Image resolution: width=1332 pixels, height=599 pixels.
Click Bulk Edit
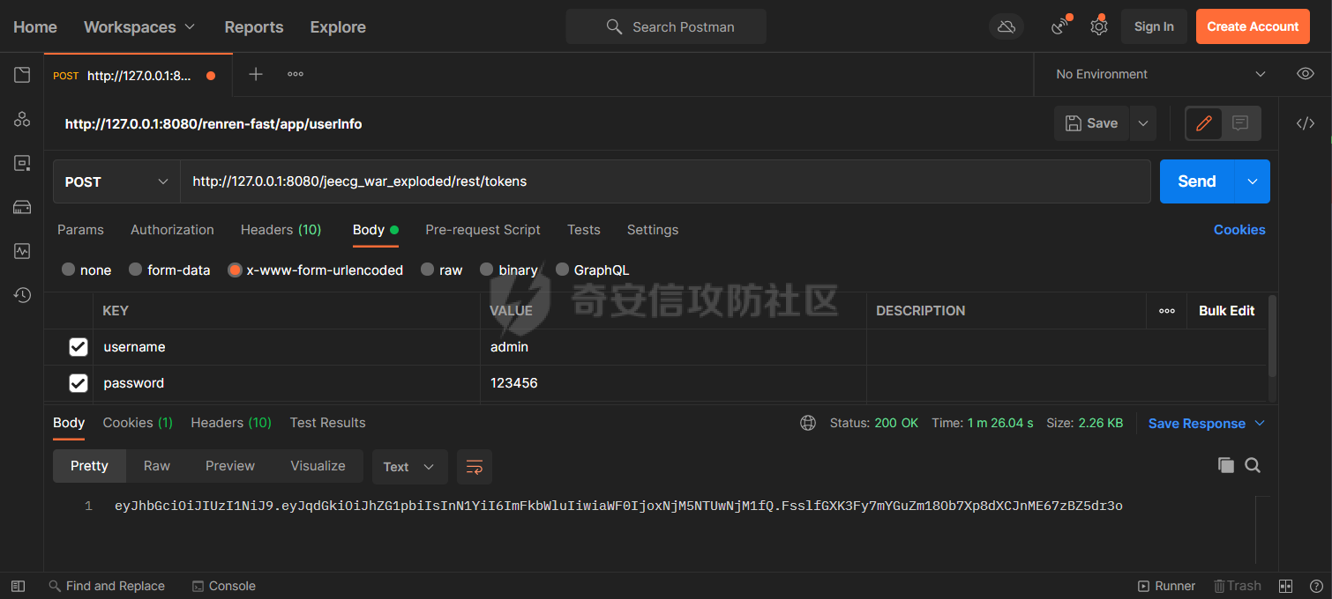tap(1226, 311)
